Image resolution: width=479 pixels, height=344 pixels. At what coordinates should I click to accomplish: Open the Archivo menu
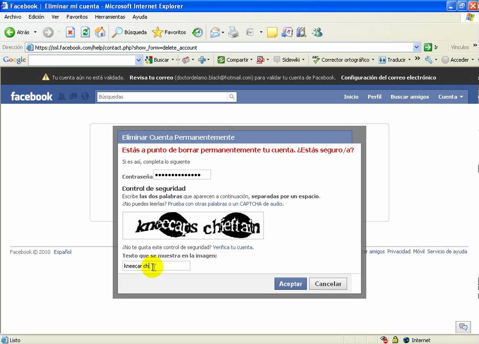pyautogui.click(x=12, y=17)
